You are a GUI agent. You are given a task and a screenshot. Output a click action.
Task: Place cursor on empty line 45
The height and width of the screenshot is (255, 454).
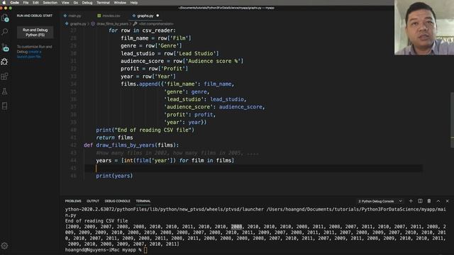pos(253,168)
